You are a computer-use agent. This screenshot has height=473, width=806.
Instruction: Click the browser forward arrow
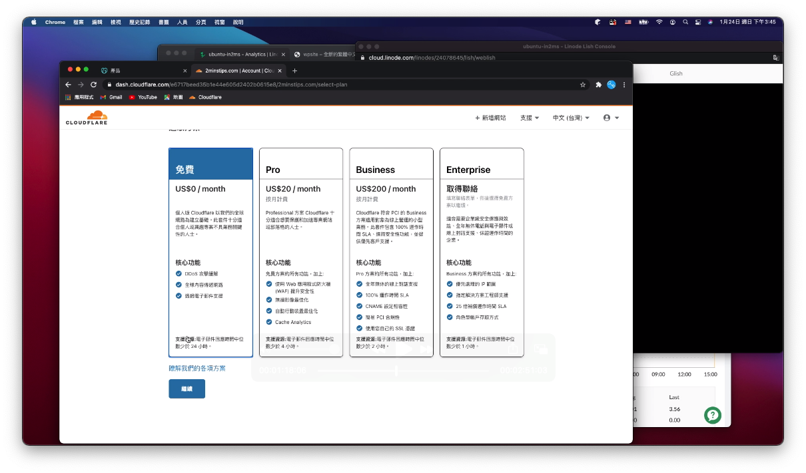[x=81, y=84]
